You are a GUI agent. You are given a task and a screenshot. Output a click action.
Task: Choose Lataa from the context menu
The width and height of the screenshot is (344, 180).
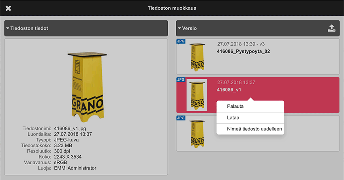click(250, 118)
